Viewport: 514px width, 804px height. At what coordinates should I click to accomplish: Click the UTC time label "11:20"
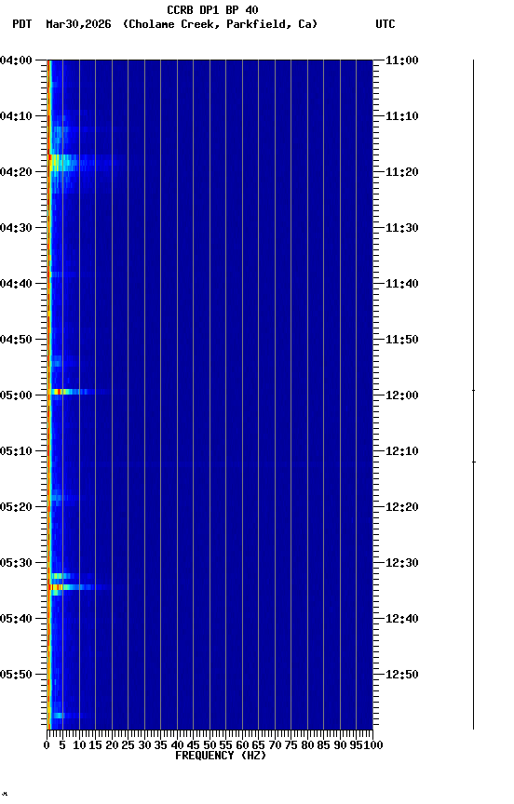pos(401,172)
